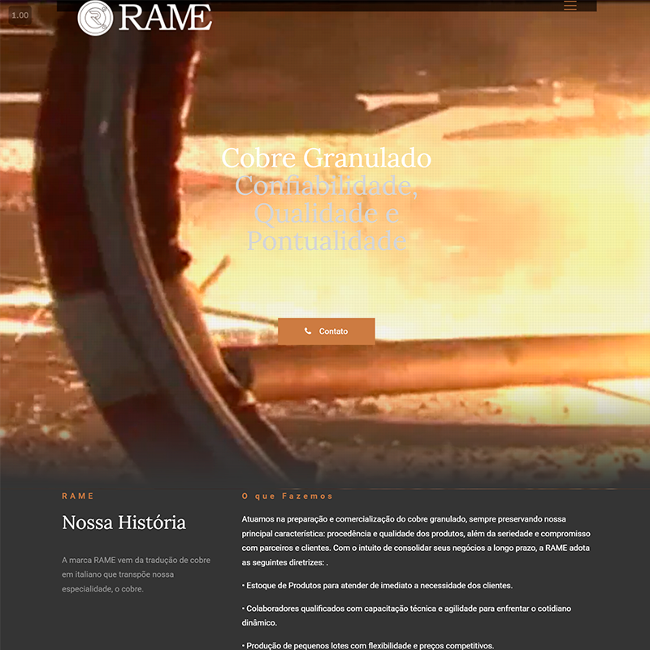Screen dimensions: 650x650
Task: Click the 'Qualidade e' line in the hero subtitle
Action: pos(326,214)
